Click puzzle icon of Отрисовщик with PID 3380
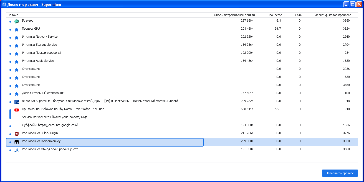Image resolution: width=364 pixels, height=182 pixels. point(17,86)
